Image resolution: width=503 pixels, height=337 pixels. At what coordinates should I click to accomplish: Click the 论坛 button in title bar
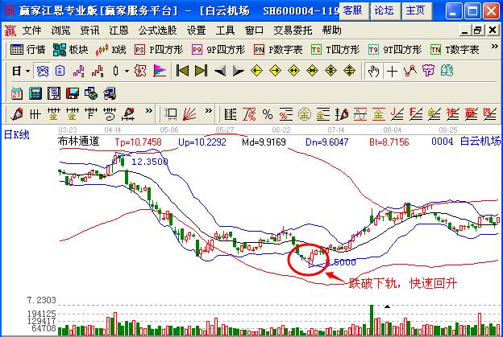point(385,11)
